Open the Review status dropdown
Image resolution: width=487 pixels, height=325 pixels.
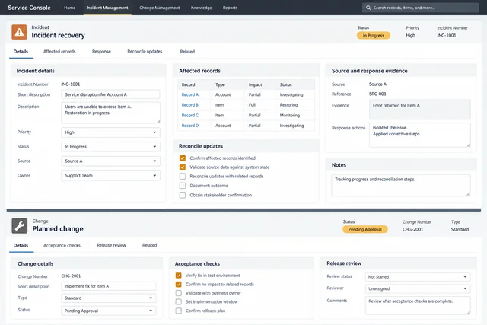[x=418, y=277]
